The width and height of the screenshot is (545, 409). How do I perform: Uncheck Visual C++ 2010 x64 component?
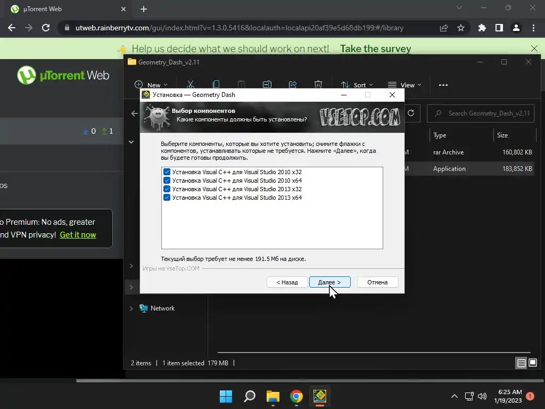tap(167, 181)
